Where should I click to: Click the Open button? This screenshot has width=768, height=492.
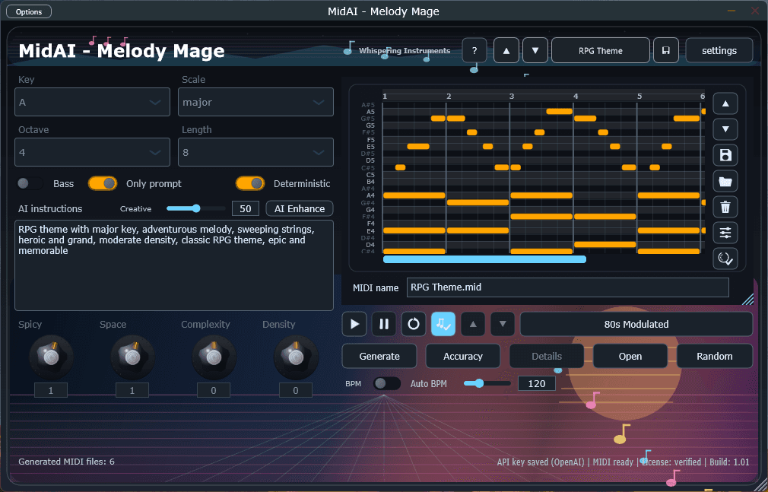(630, 356)
